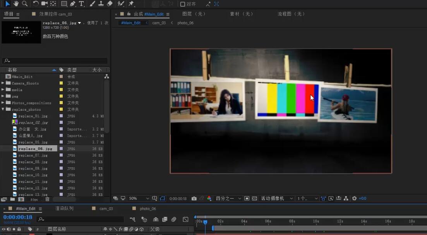Image resolution: width=427 pixels, height=235 pixels.
Task: Expand the Camera_Shoots folder
Action: tap(3, 83)
